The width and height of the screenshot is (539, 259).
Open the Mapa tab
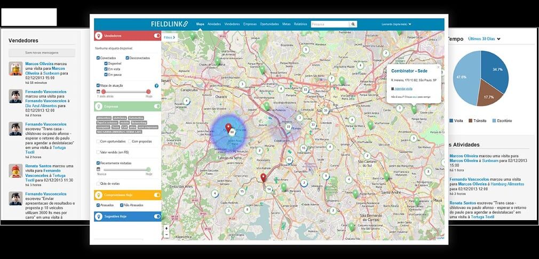click(x=200, y=24)
